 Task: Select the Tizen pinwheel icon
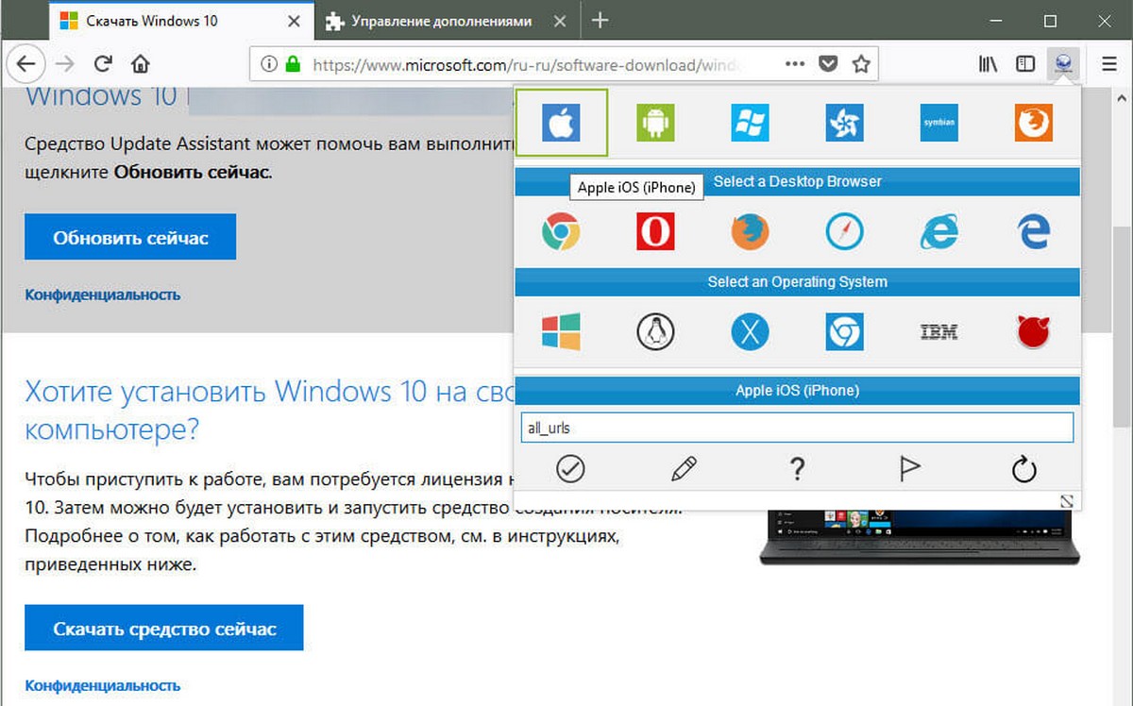tap(844, 123)
